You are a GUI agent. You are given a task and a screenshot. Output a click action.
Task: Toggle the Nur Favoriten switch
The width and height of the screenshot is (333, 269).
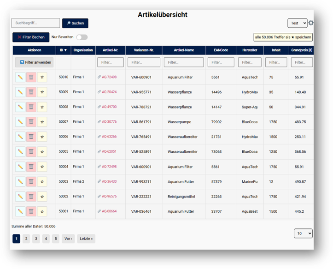(82, 37)
